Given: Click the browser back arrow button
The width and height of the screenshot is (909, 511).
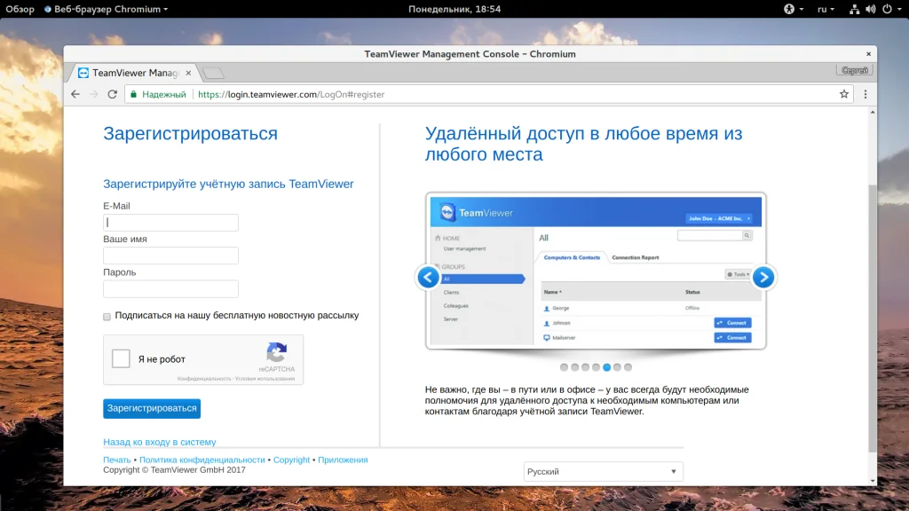Looking at the screenshot, I should tap(75, 94).
